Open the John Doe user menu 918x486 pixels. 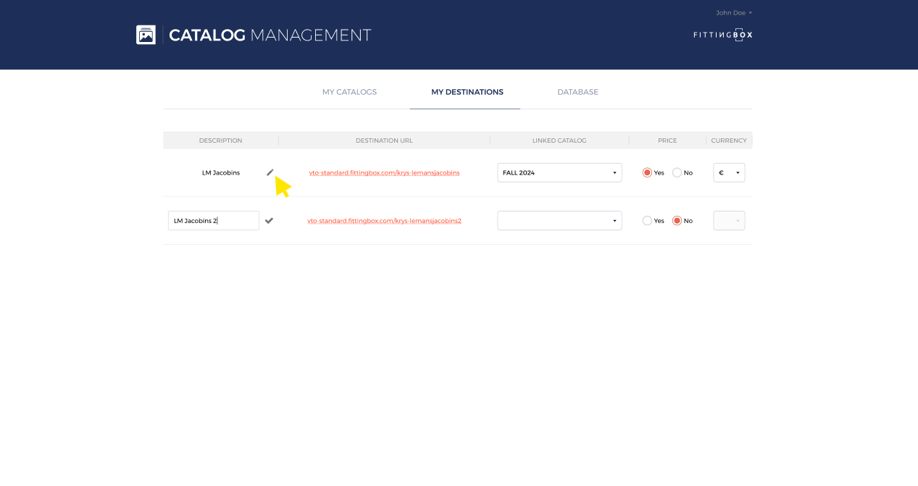[x=734, y=13]
